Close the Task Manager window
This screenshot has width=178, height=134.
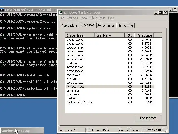(x=165, y=12)
